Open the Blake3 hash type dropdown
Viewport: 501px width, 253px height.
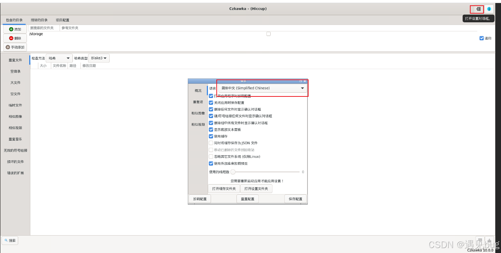point(98,58)
